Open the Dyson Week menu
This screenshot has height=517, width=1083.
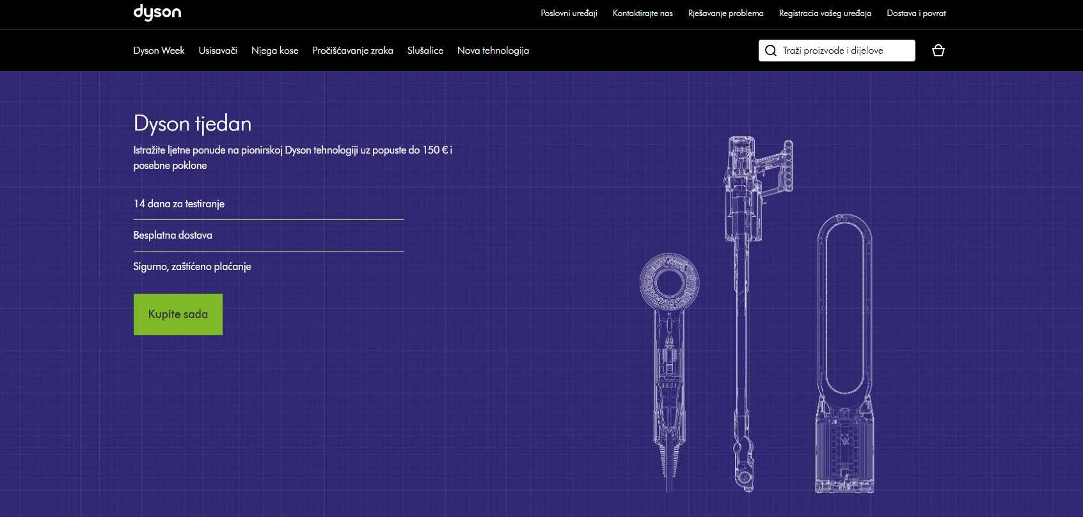[159, 51]
